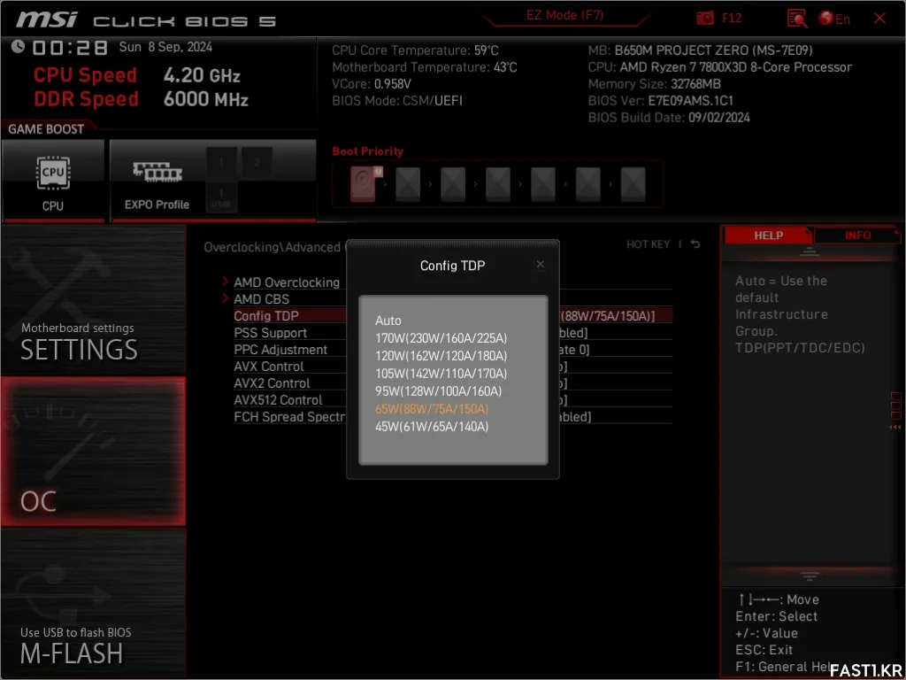
Task: Select third boot priority slot
Action: coord(453,184)
